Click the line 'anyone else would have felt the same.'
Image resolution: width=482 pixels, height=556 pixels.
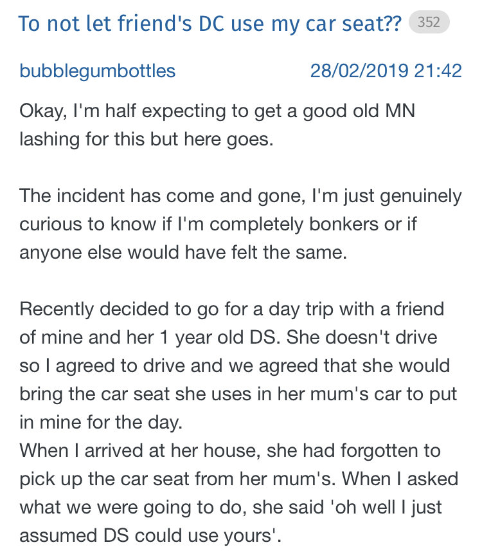pyautogui.click(x=183, y=252)
